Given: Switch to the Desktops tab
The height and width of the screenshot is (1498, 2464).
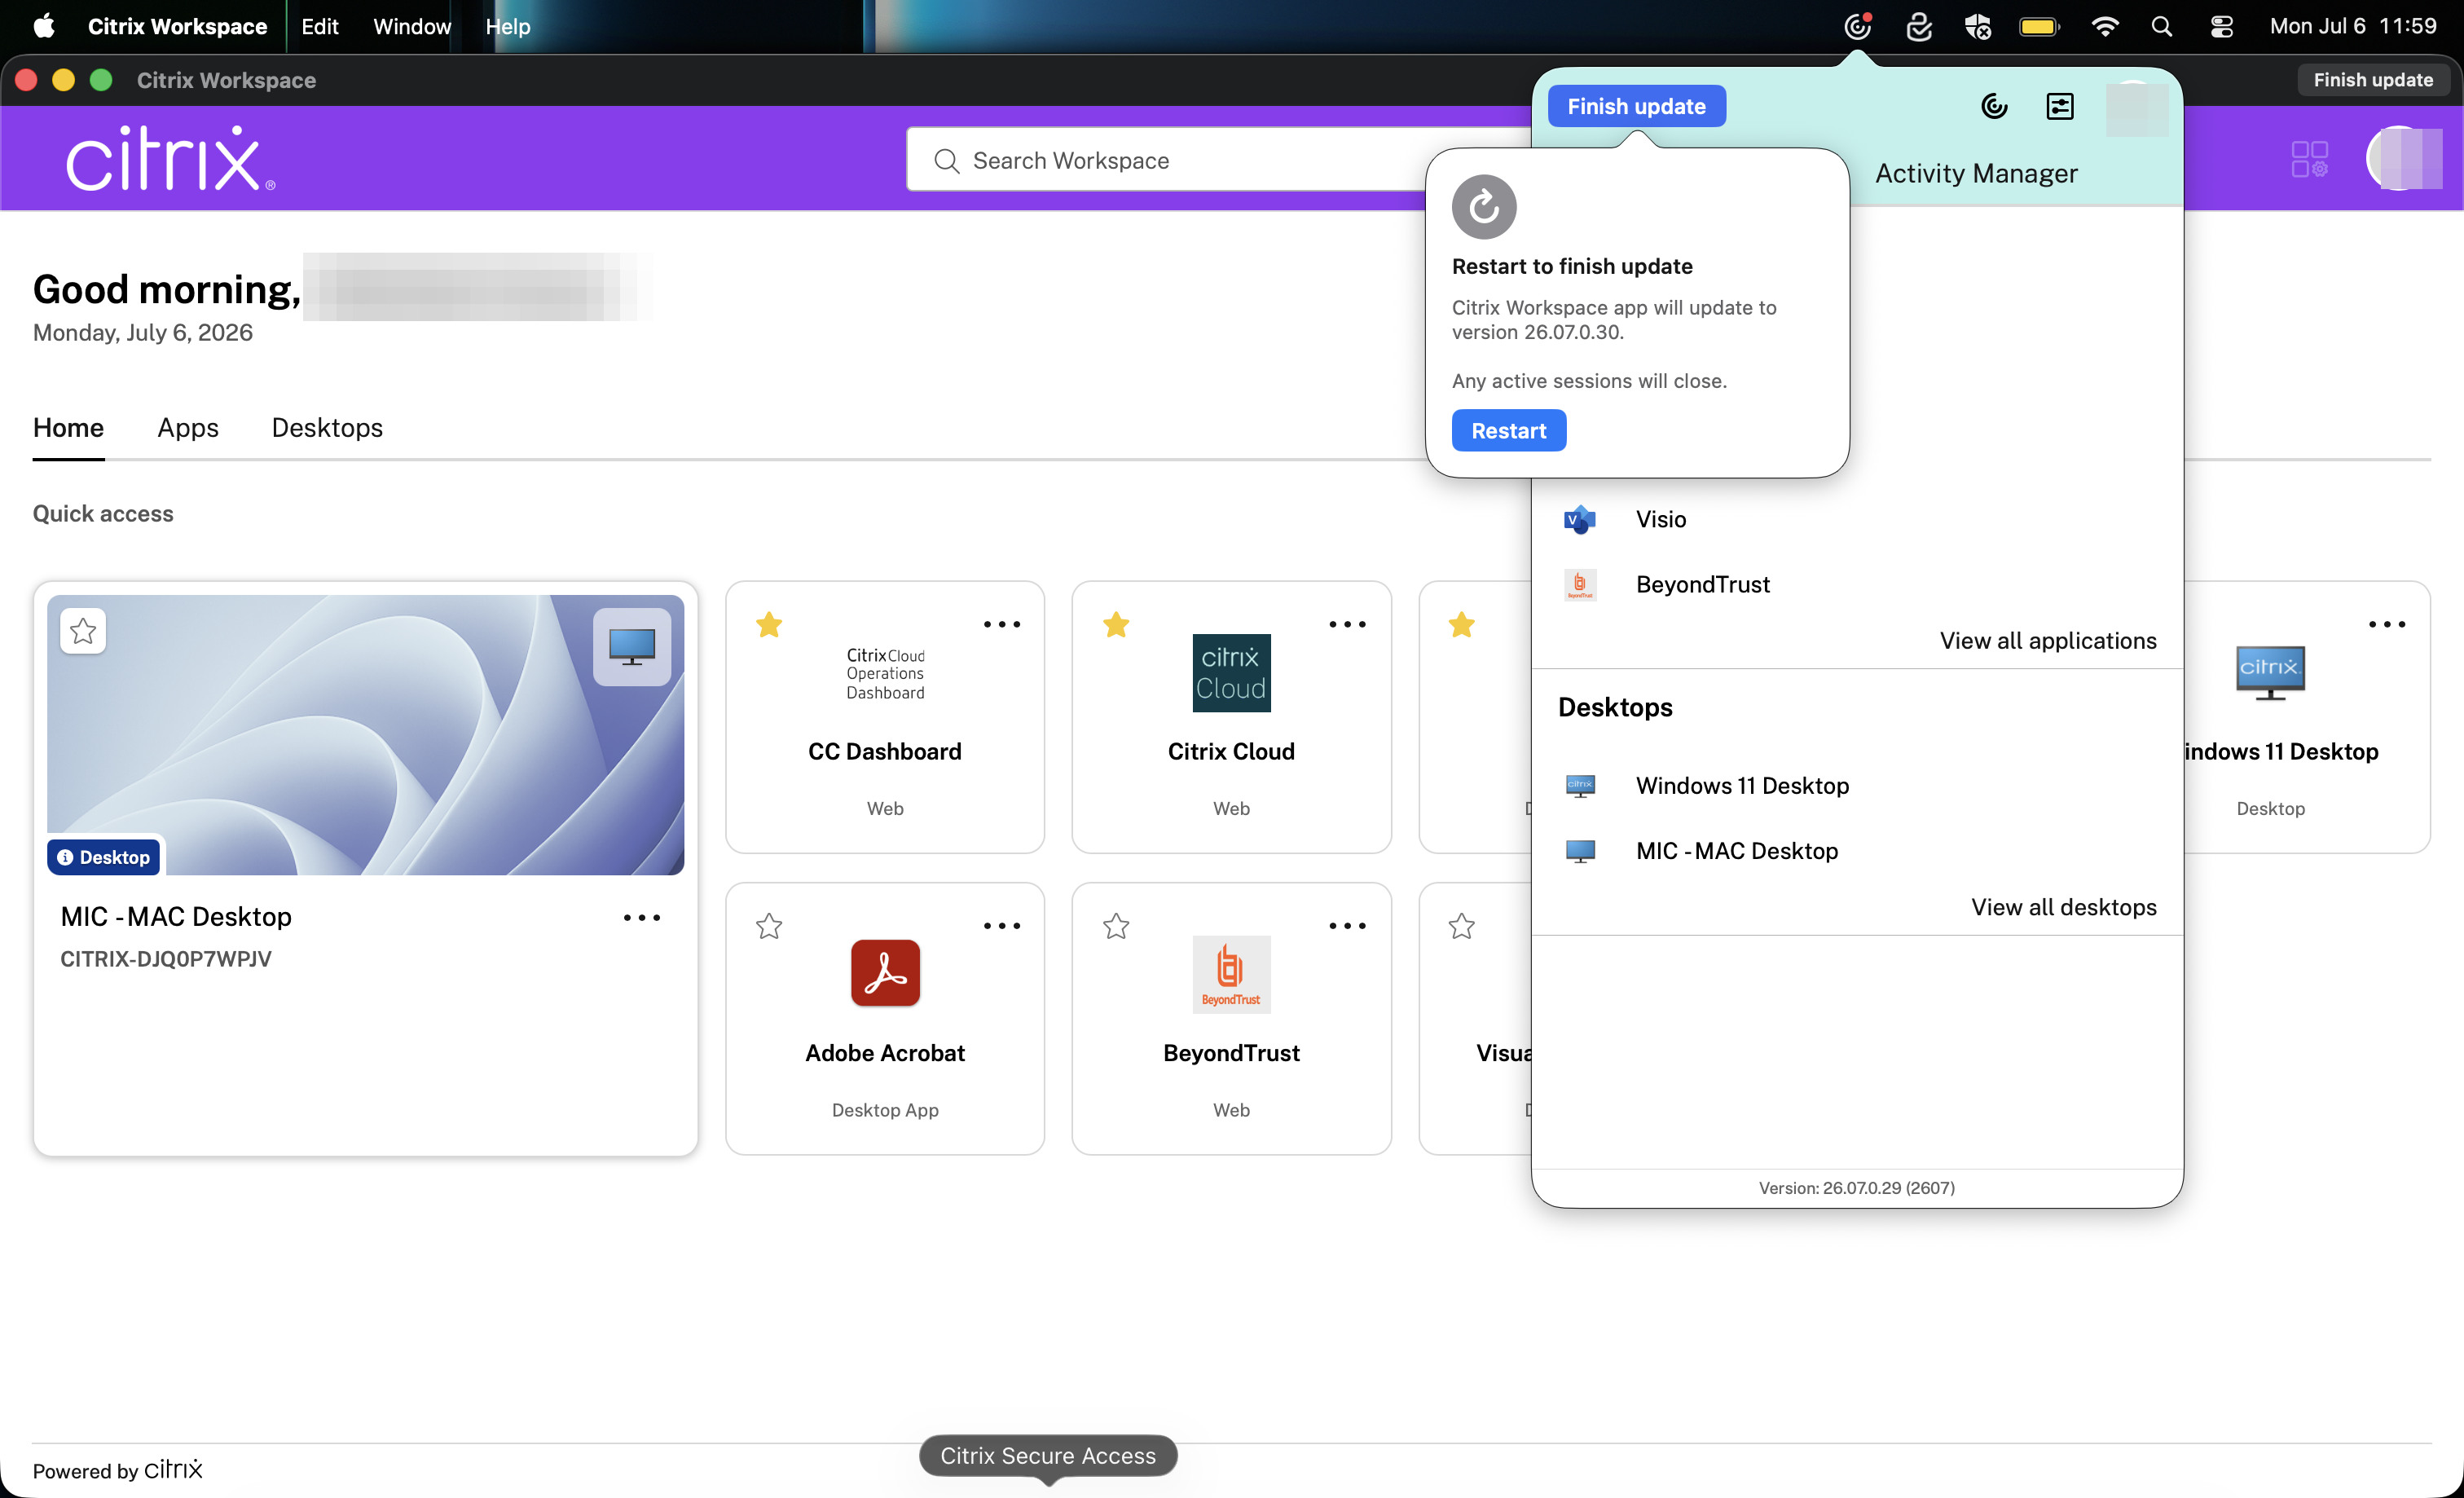Looking at the screenshot, I should (x=327, y=427).
